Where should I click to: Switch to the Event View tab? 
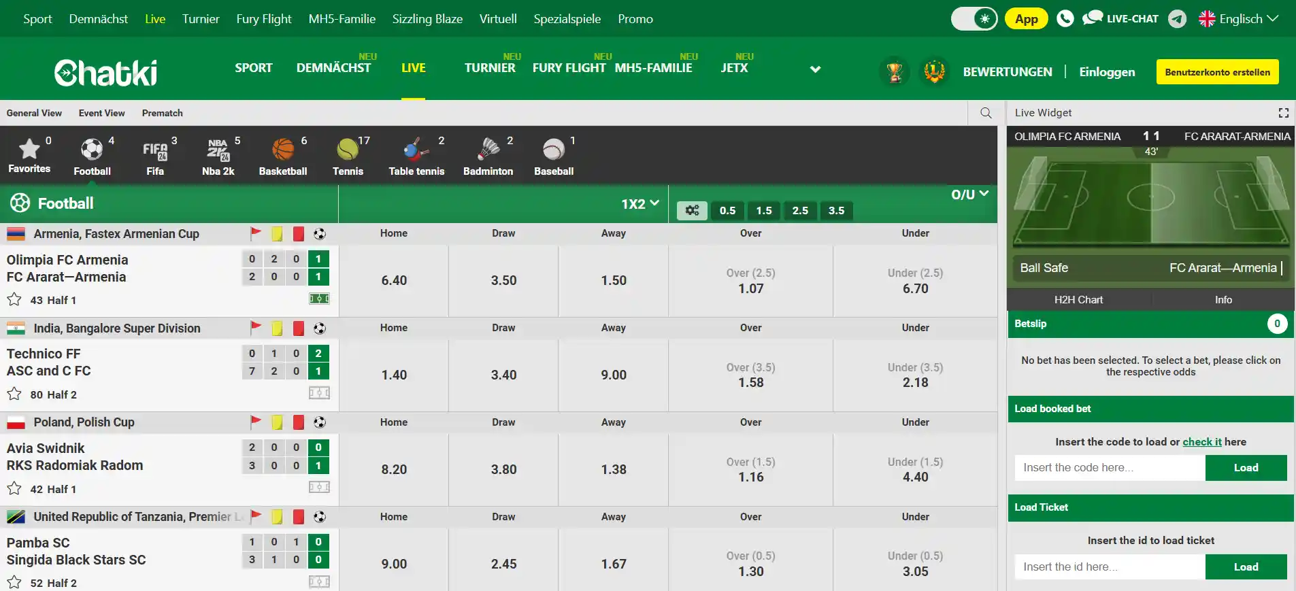point(101,113)
